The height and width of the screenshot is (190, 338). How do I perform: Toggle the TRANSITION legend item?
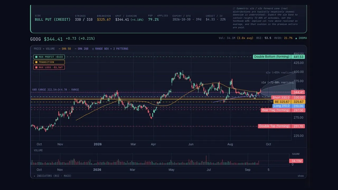tap(49, 62)
